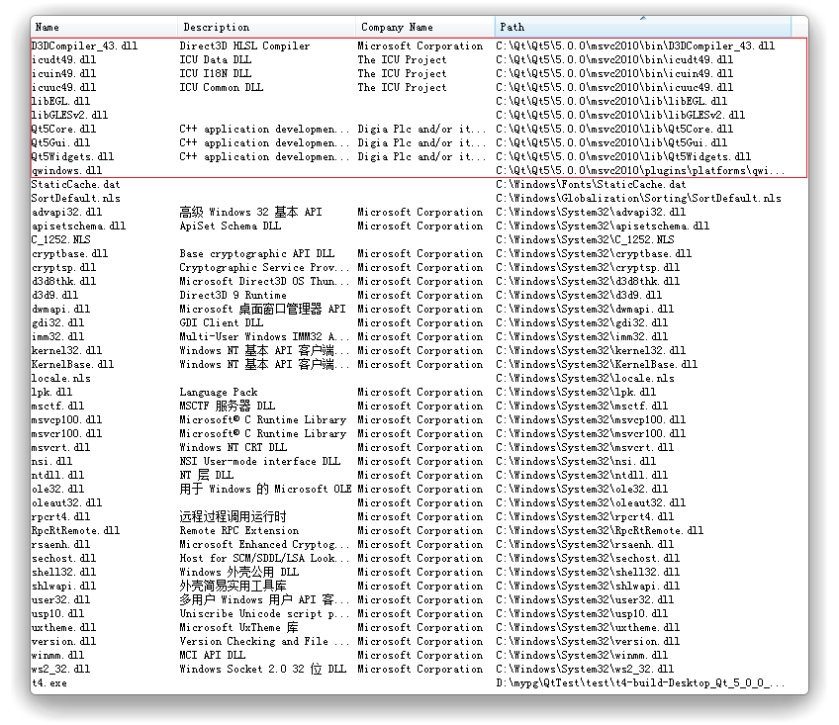Click the msvcp100.dll entry
Viewport: 839px width, 725px height.
point(66,420)
